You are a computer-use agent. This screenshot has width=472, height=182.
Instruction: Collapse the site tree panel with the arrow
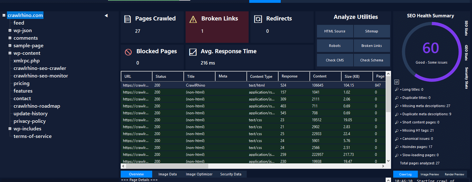[106, 15]
